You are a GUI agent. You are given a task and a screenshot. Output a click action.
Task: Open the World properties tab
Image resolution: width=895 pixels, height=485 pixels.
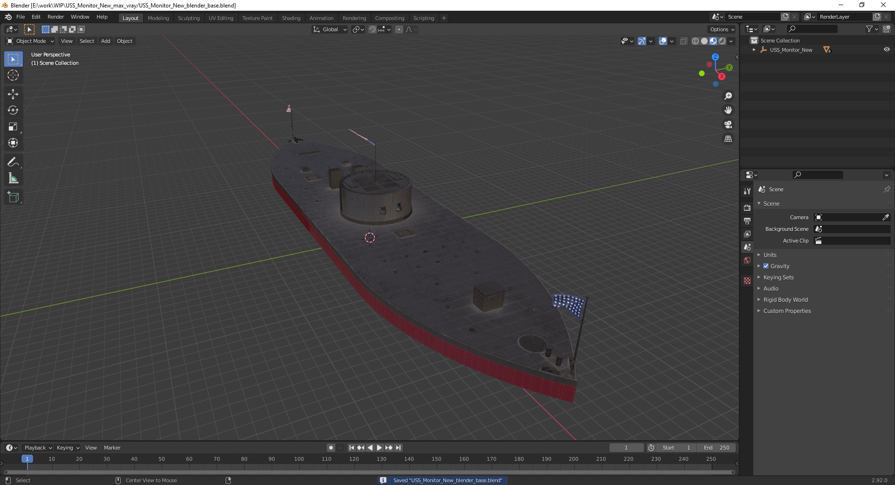pos(747,260)
